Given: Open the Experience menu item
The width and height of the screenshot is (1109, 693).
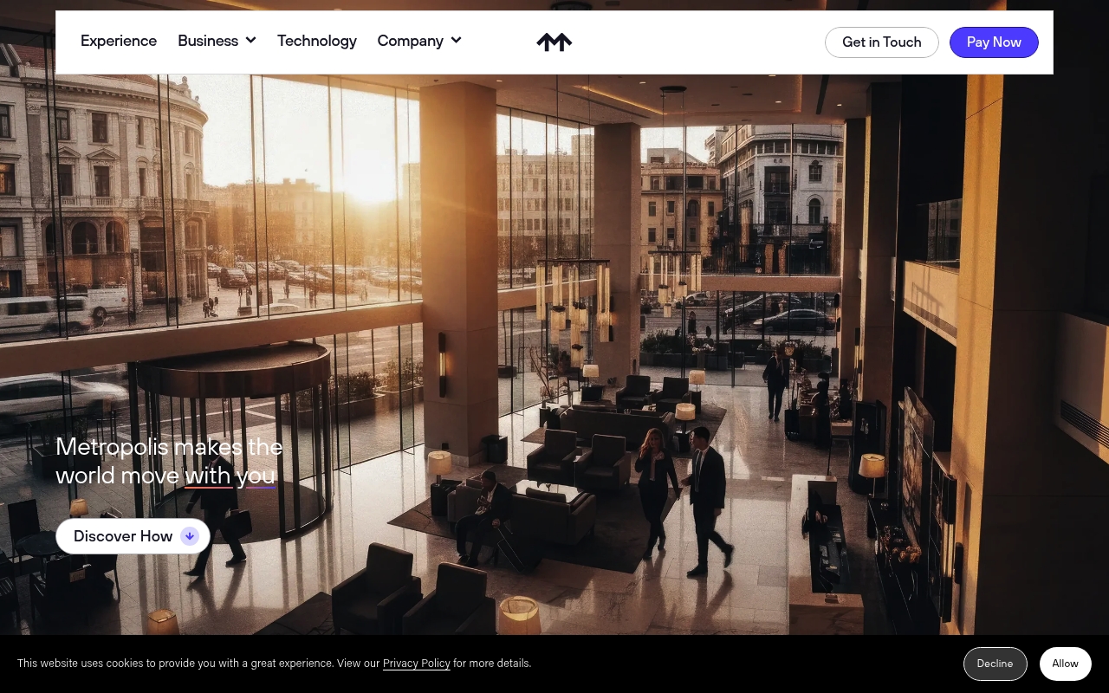Looking at the screenshot, I should (119, 41).
